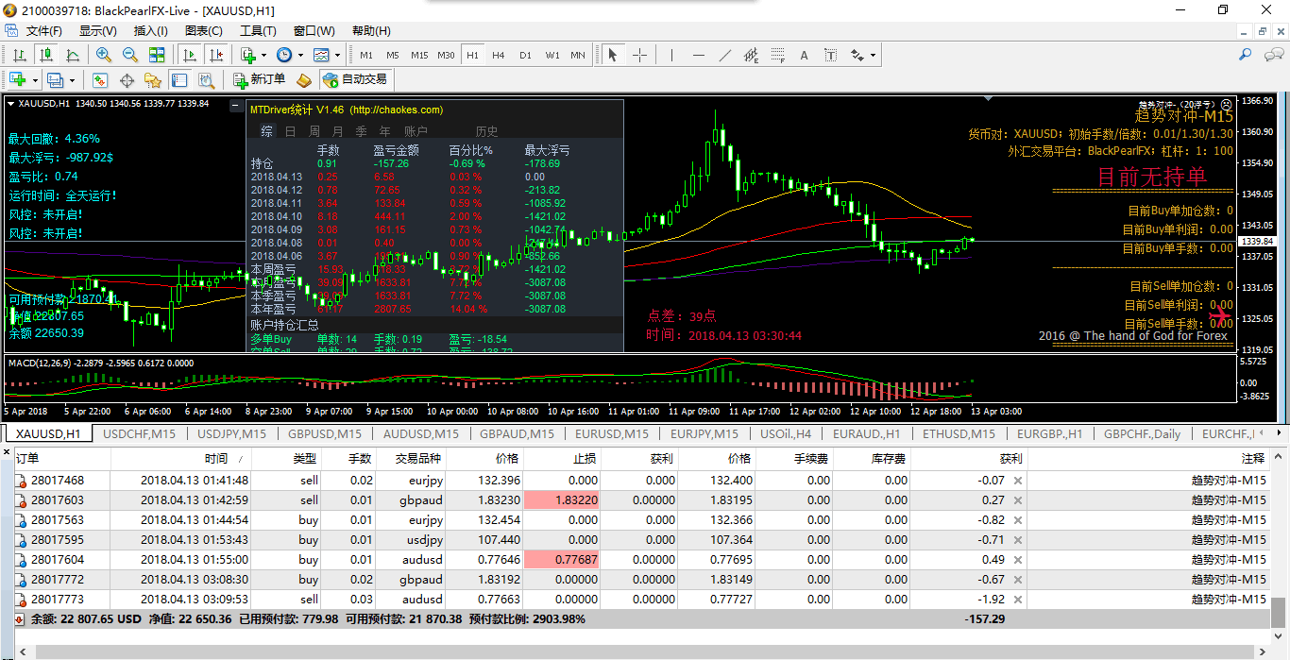Zoom out of the chart

[129, 55]
